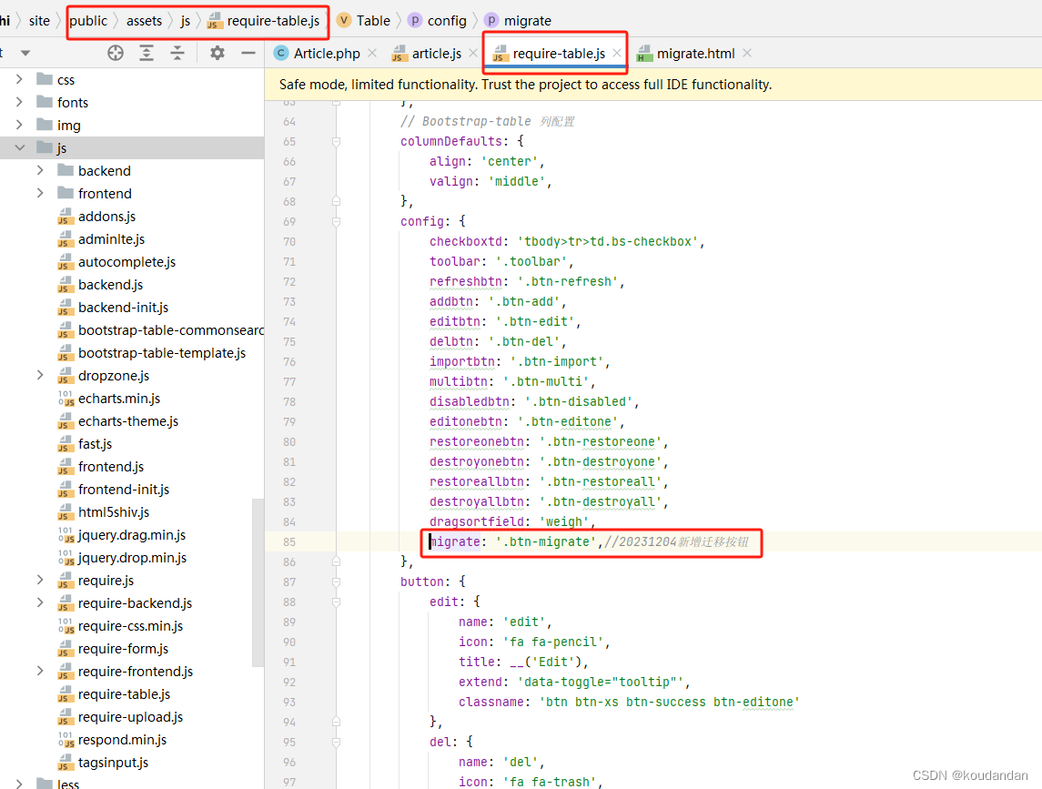Open the migrate.html tab
The width and height of the screenshot is (1042, 789).
695,53
